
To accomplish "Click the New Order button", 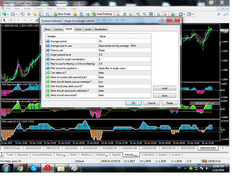I will click(x=62, y=14).
